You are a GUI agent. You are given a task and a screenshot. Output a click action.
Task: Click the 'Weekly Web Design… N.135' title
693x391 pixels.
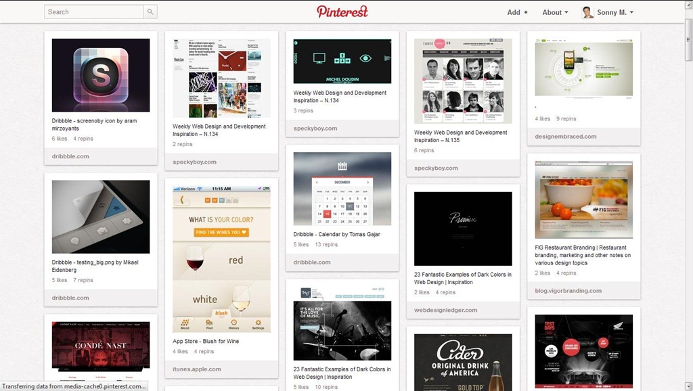pyautogui.click(x=460, y=136)
